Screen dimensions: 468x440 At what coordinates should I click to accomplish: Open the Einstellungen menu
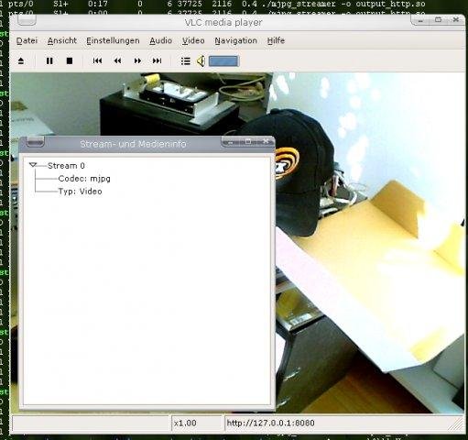(113, 40)
